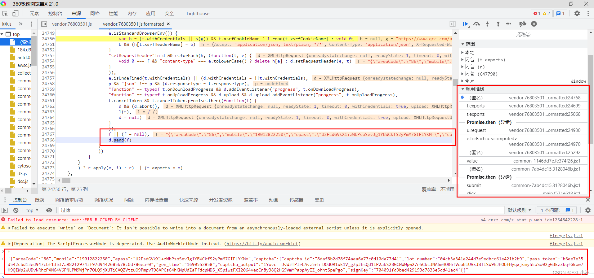Collapse the top frame tree node

(x=2, y=34)
